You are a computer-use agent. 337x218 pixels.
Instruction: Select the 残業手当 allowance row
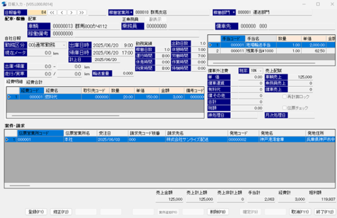tap(271, 51)
